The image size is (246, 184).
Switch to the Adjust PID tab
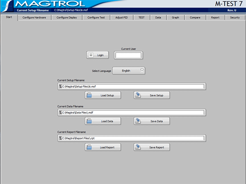(x=122, y=17)
